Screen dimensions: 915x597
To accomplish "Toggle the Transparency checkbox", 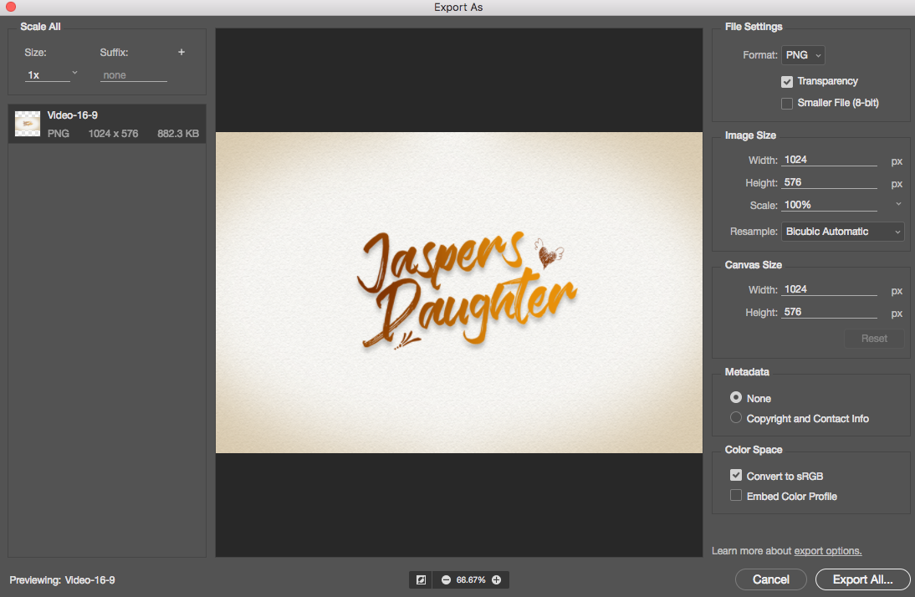I will [x=787, y=81].
